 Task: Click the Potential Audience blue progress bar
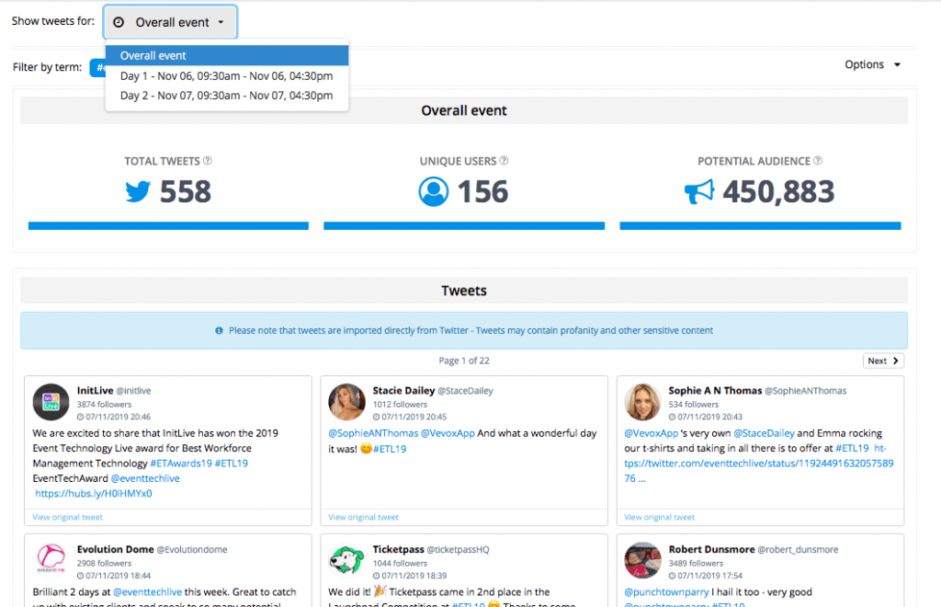coord(760,225)
